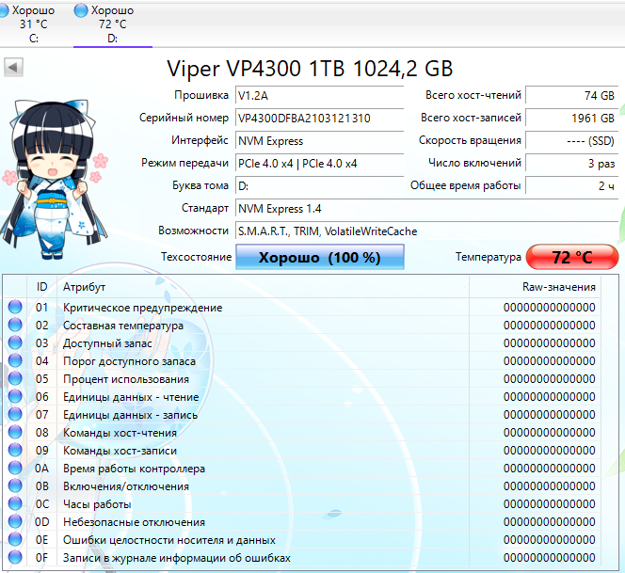Click status orb for attribute 01 Критическое предупреждение
The width and height of the screenshot is (625, 573).
point(15,308)
